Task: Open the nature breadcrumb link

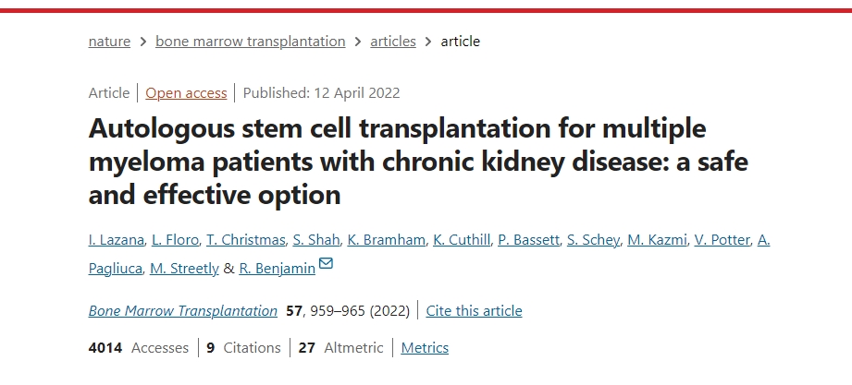Action: pyautogui.click(x=108, y=42)
